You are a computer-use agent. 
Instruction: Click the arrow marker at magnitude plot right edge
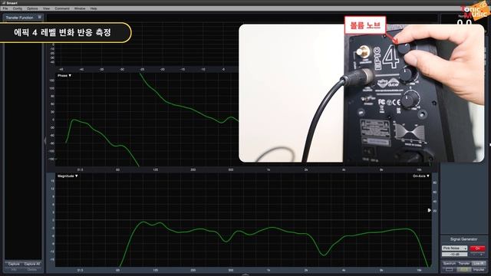tap(430, 210)
